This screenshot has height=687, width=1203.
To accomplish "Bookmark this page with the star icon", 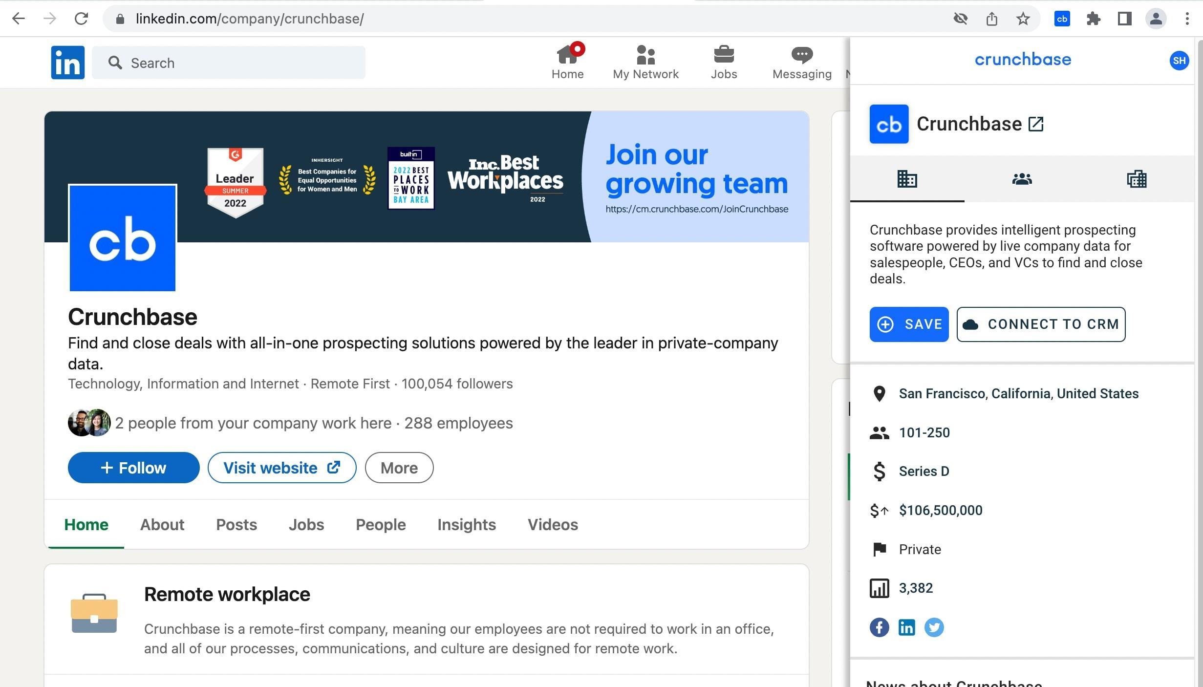I will pyautogui.click(x=1022, y=19).
